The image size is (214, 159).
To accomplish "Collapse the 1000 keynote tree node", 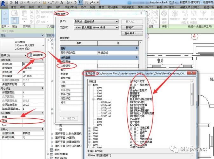I will tap(90, 85).
